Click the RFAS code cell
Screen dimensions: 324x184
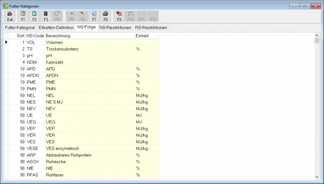tap(35, 175)
